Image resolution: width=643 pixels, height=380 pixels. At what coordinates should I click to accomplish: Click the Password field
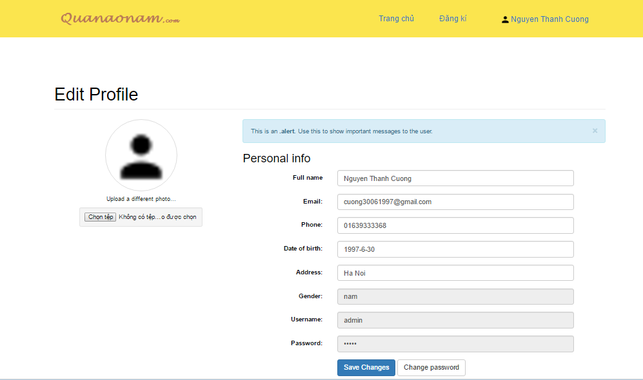[x=455, y=344]
